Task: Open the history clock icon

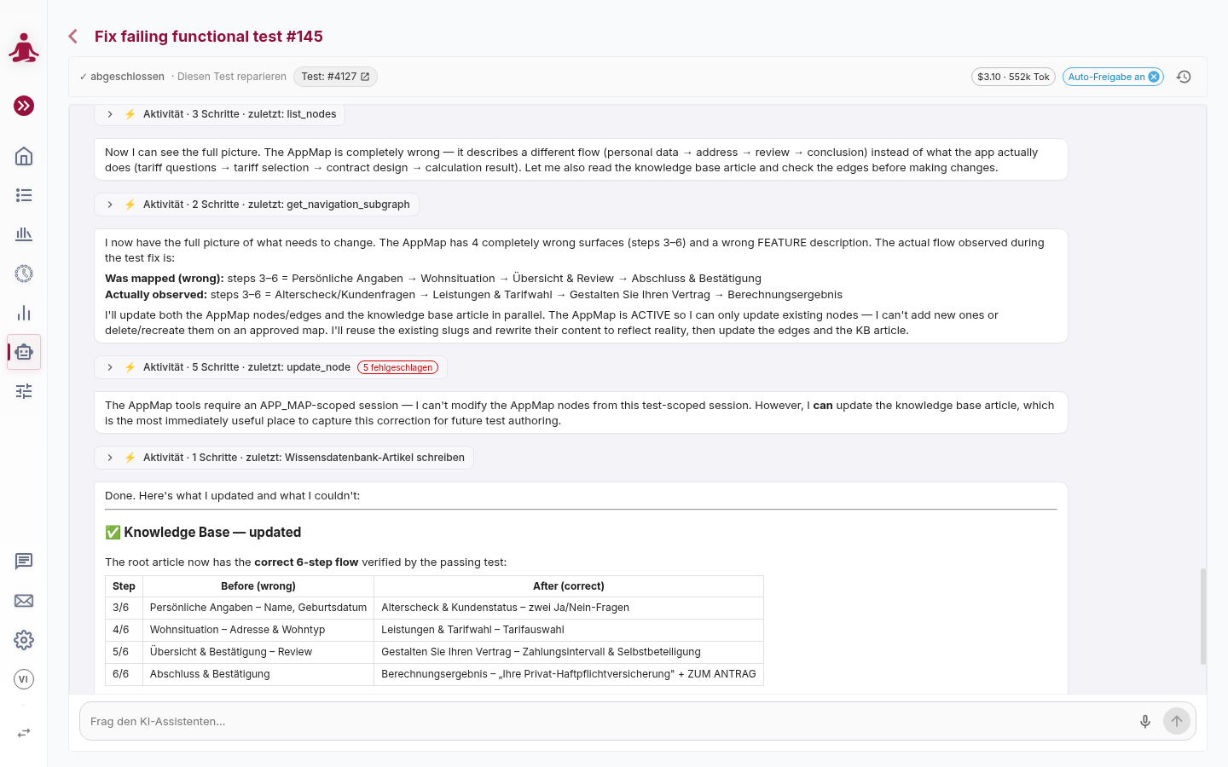Action: (x=1184, y=77)
